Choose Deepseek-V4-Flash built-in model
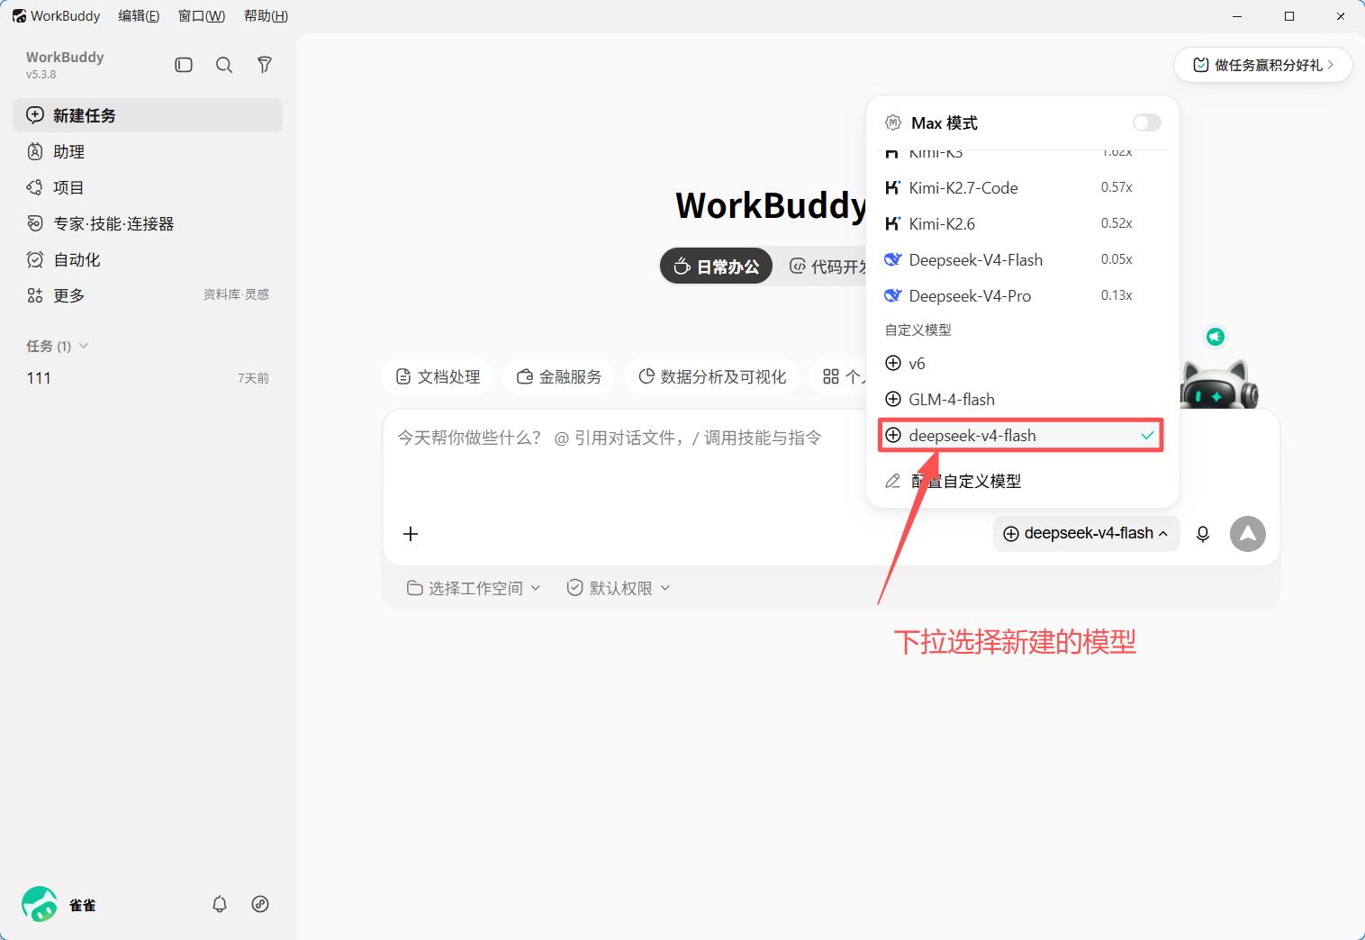The width and height of the screenshot is (1365, 940). (x=1022, y=259)
